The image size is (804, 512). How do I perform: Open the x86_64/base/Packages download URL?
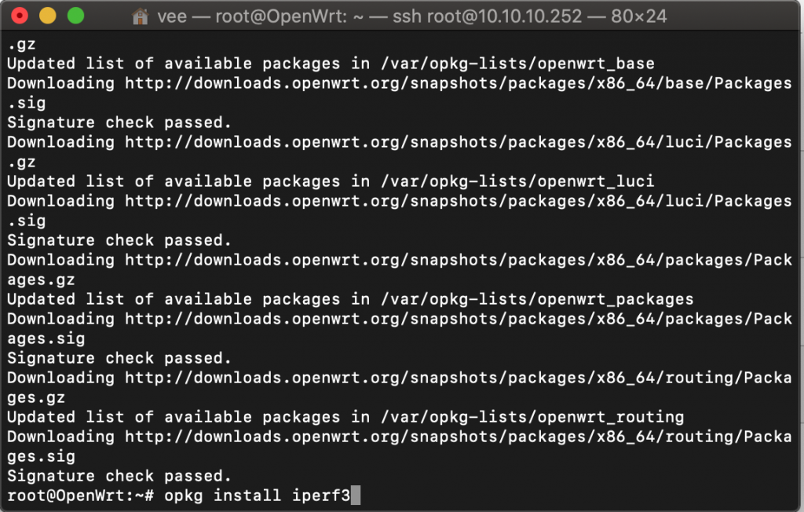[x=459, y=83]
